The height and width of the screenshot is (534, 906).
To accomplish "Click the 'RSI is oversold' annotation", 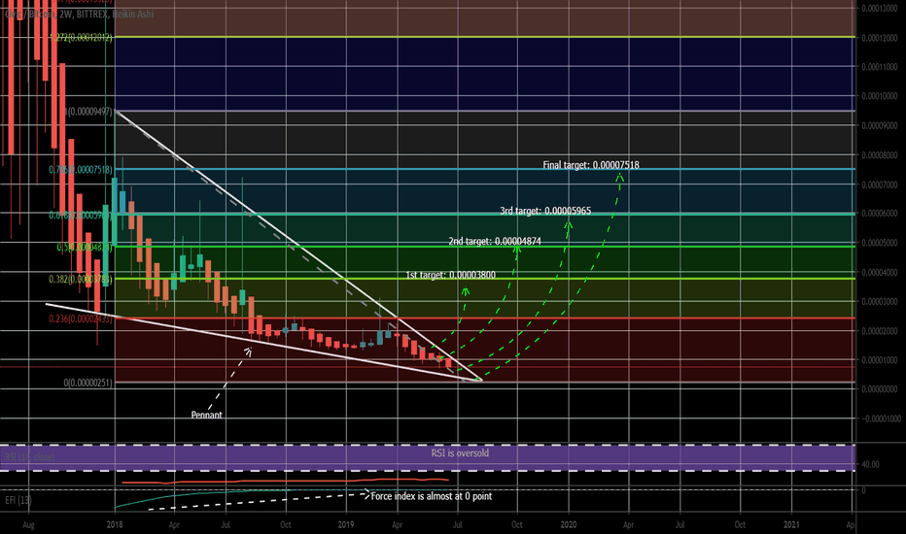I will coord(460,453).
